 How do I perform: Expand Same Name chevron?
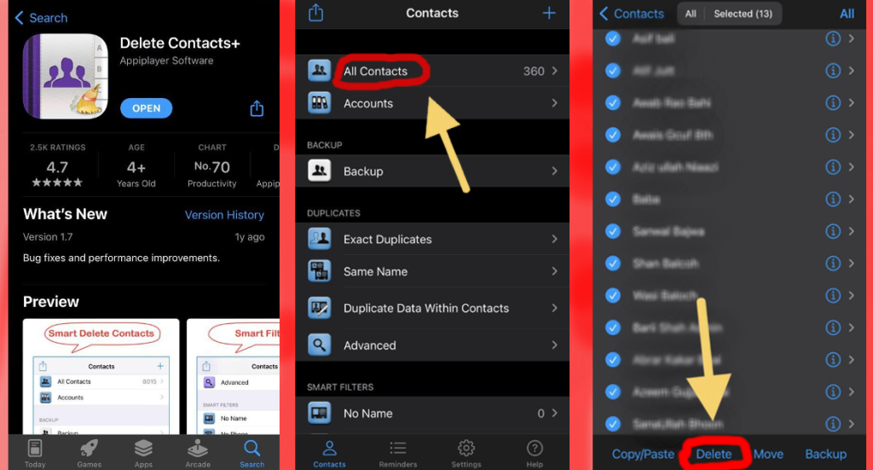554,271
